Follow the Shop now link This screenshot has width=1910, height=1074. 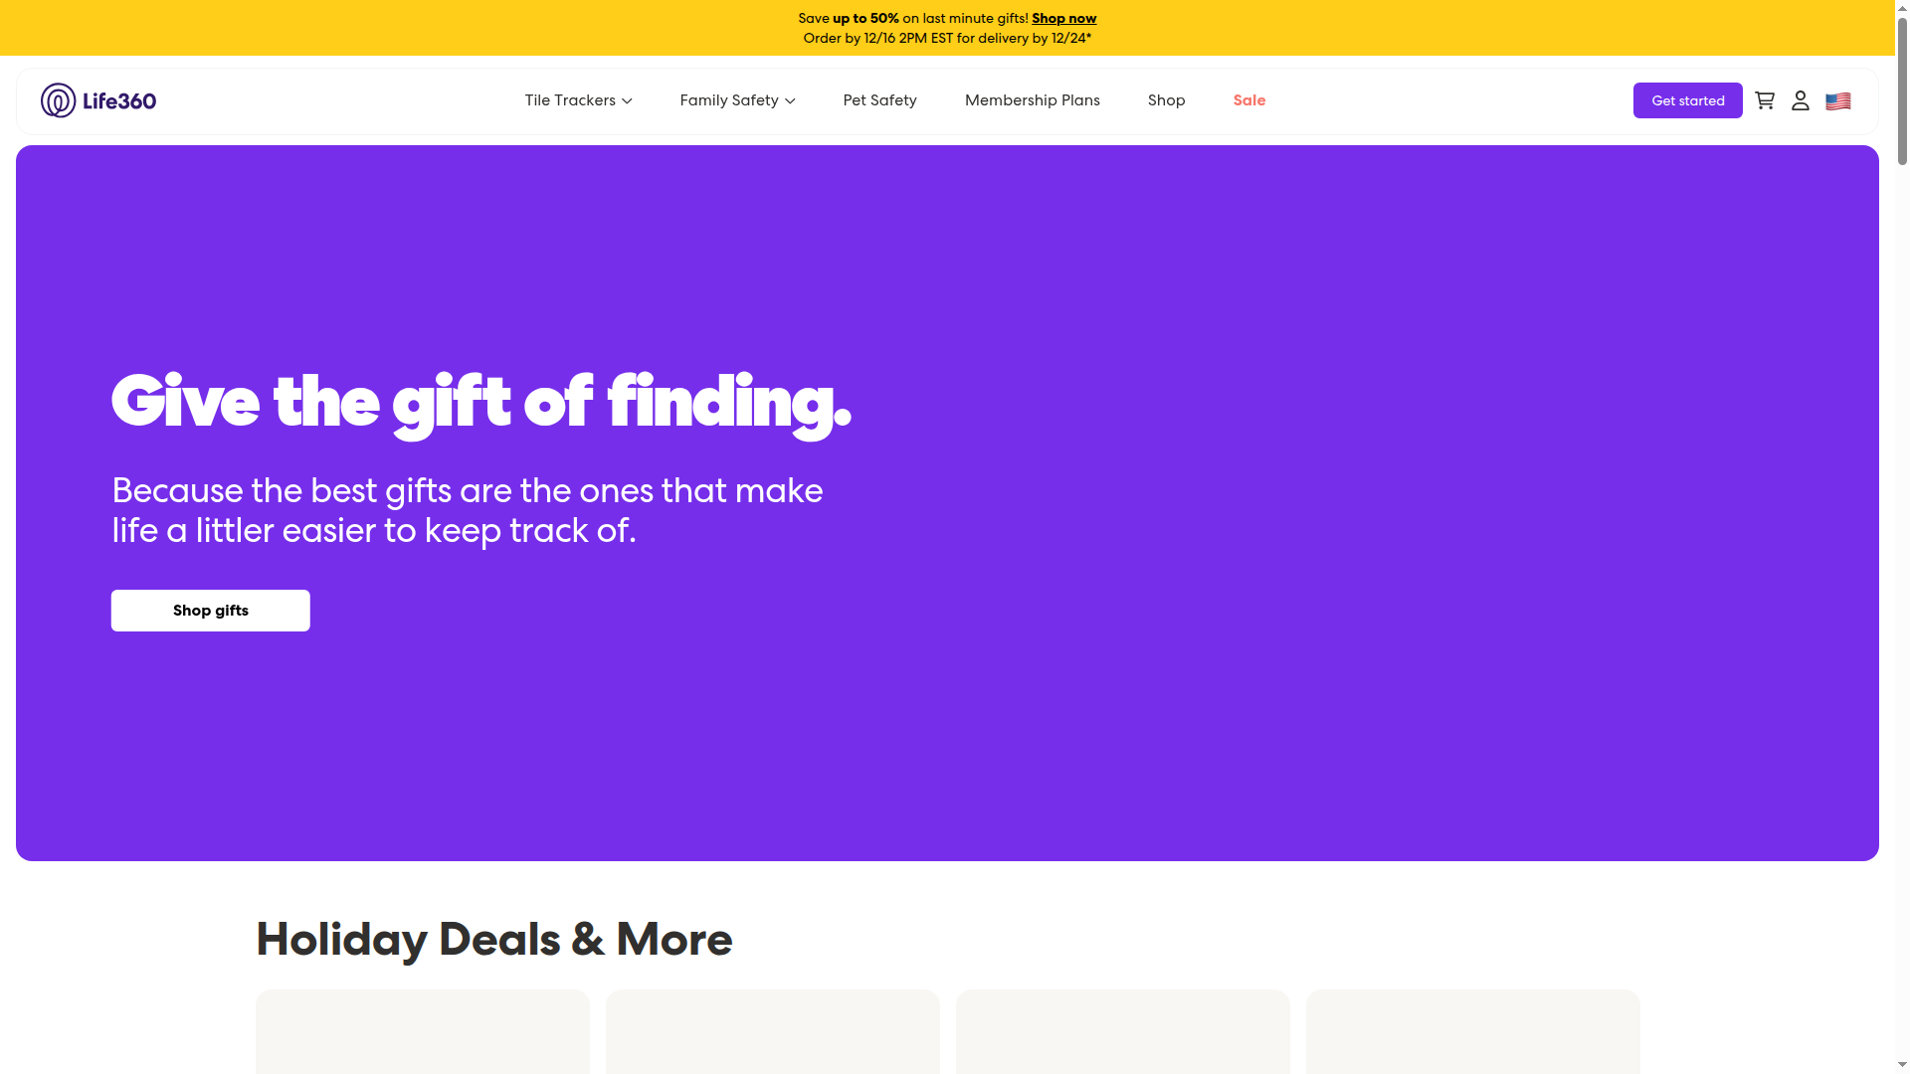coord(1063,18)
